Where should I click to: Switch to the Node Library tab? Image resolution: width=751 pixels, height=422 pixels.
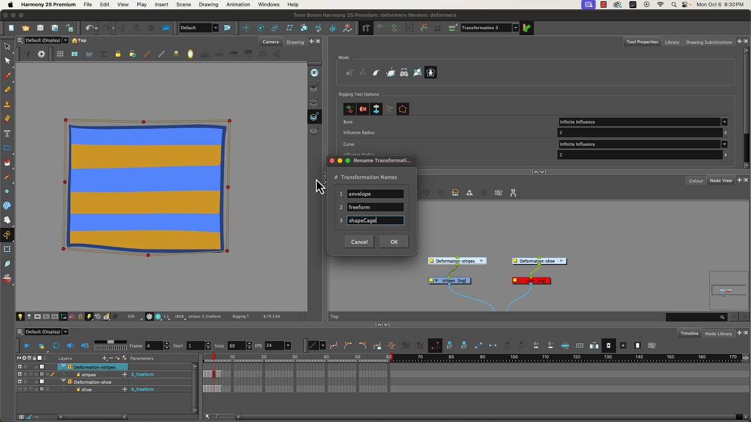click(x=718, y=333)
